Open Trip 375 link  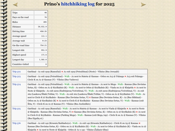(x=17, y=109)
